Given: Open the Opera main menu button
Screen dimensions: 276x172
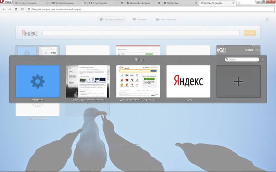Looking at the screenshot, I should pyautogui.click(x=6, y=2).
